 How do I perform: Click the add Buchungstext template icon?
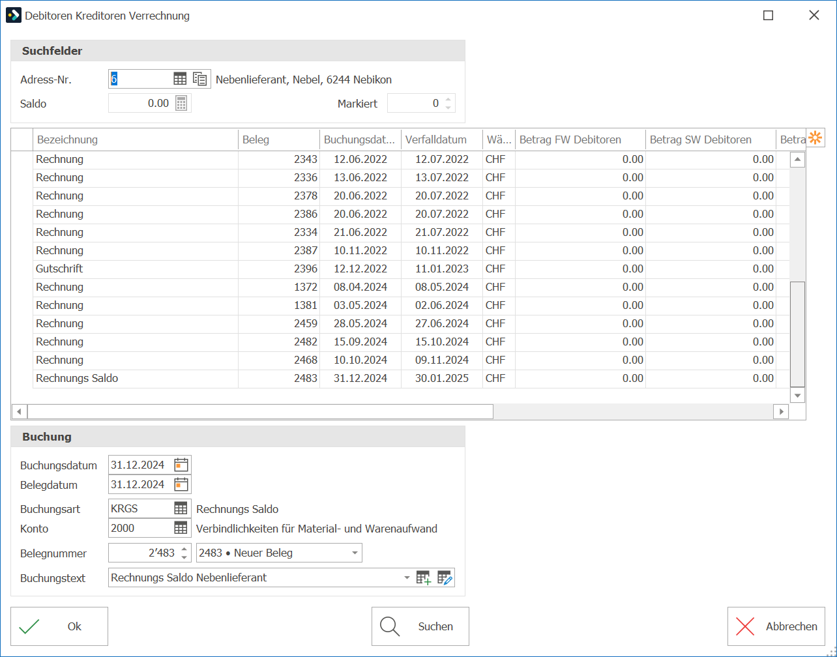424,577
